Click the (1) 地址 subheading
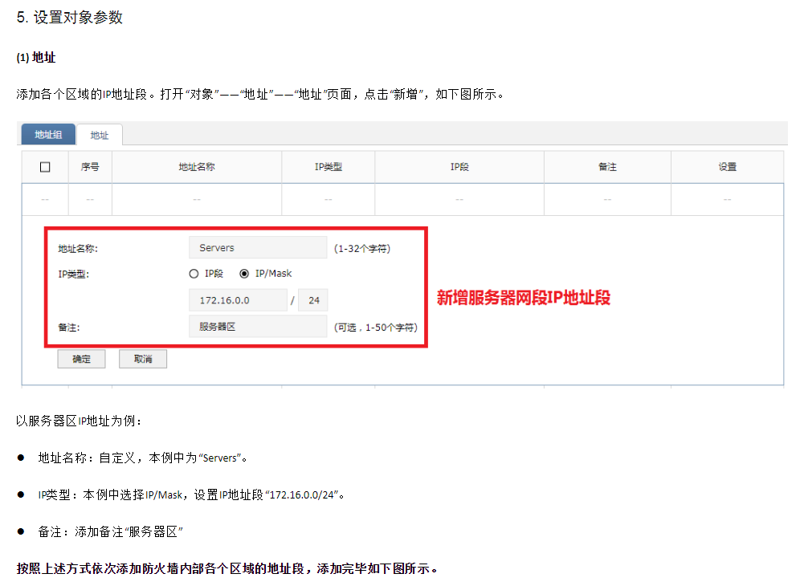Viewport: 800px width, 586px height. point(36,58)
